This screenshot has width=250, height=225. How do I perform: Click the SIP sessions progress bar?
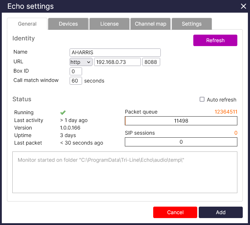(181, 142)
